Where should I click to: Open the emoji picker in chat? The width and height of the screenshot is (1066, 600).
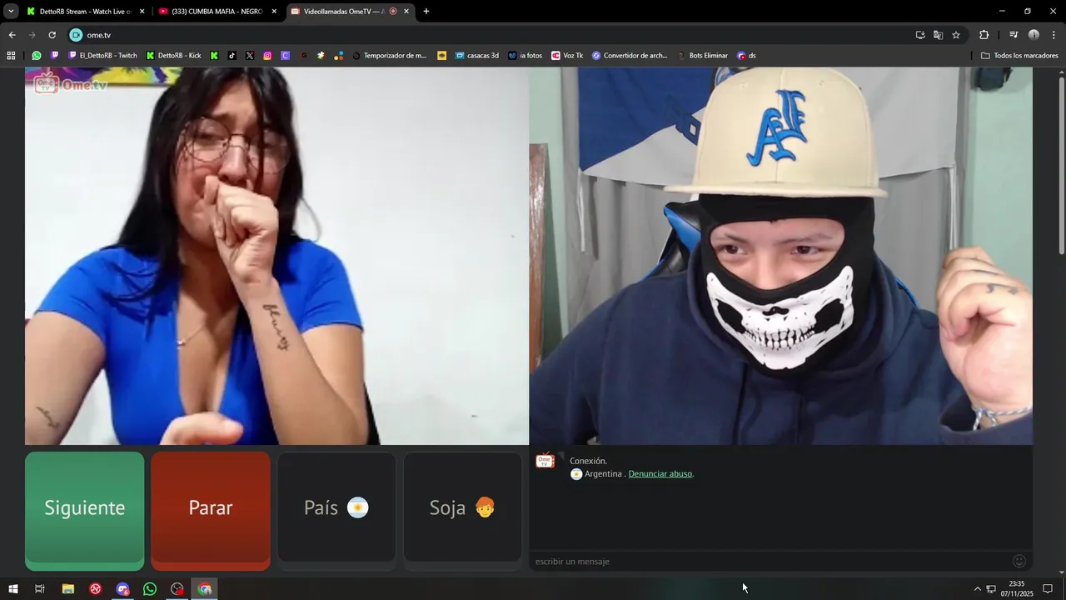[x=1019, y=562]
